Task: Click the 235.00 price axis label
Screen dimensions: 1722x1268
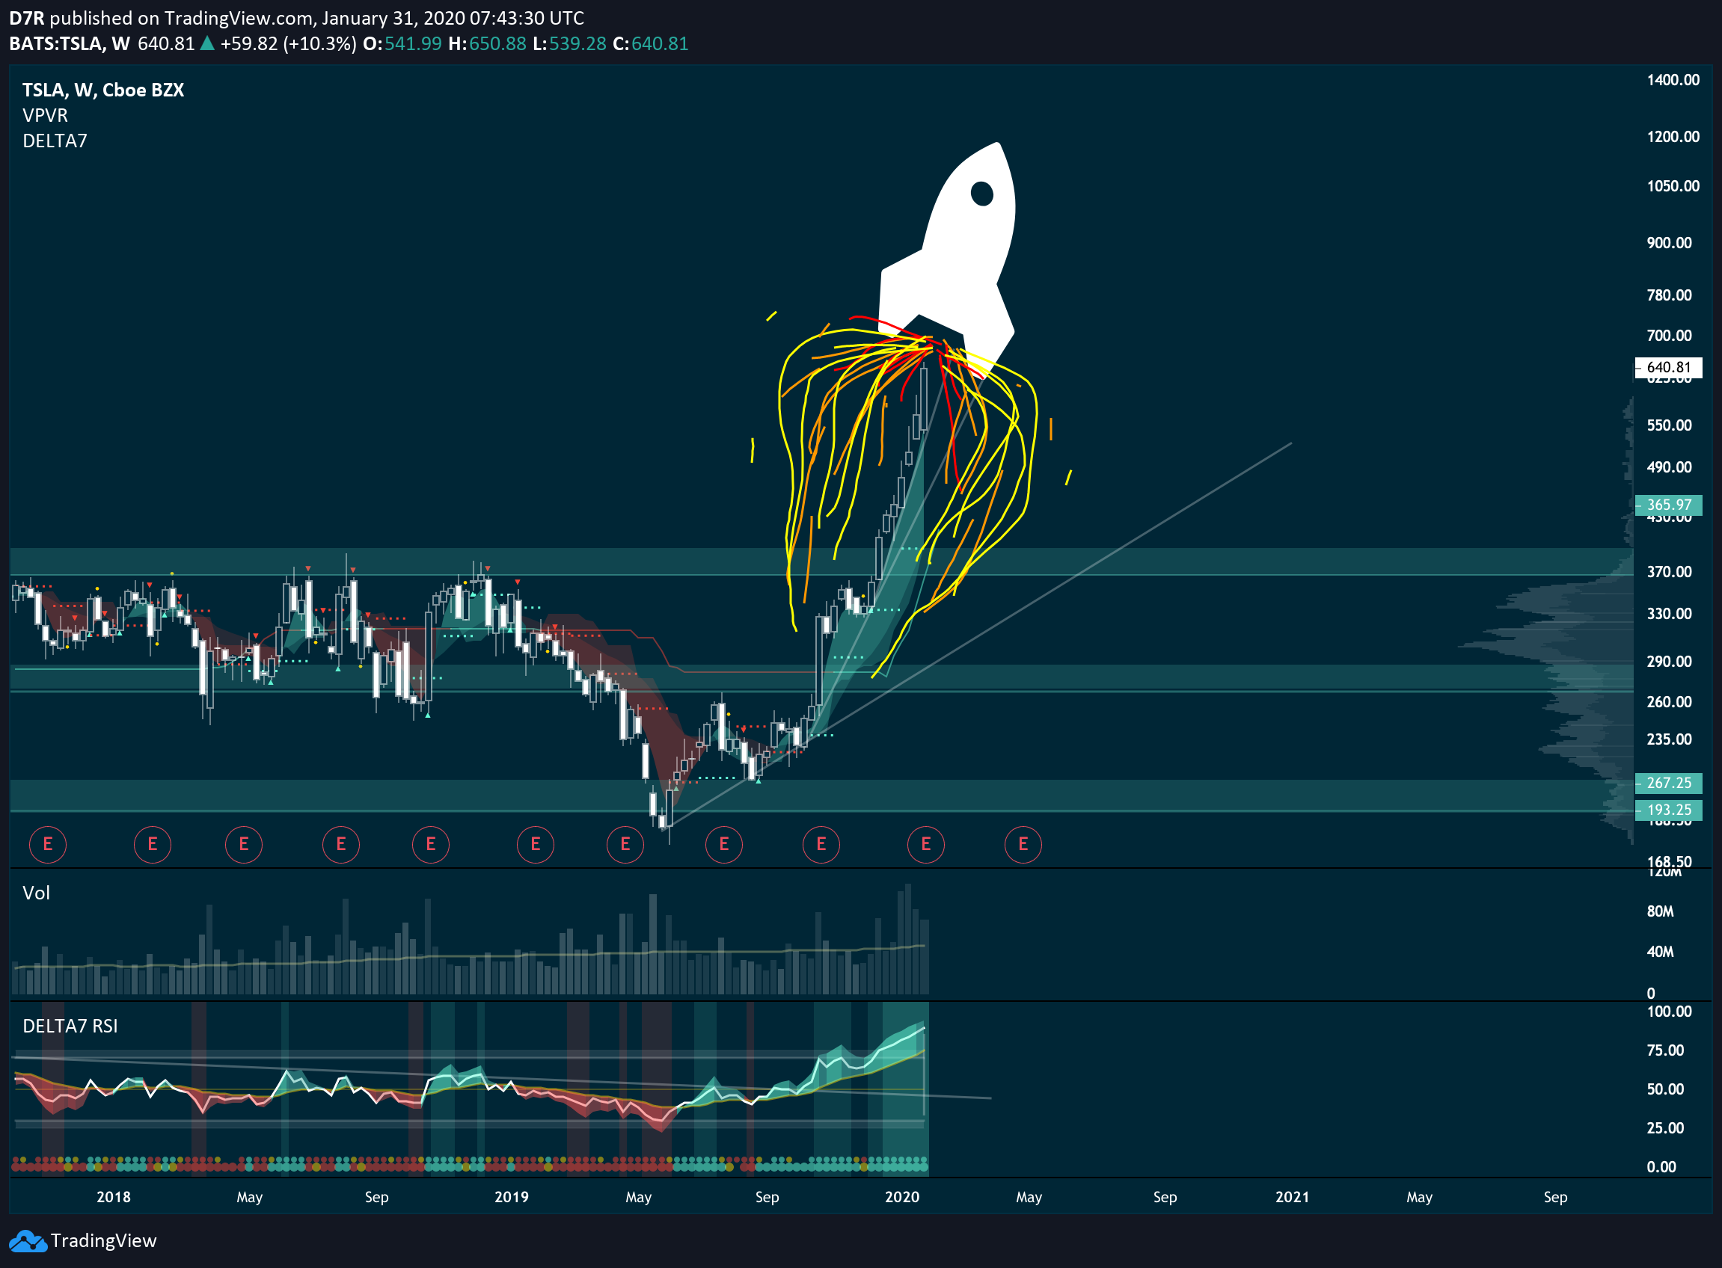Action: click(1669, 740)
